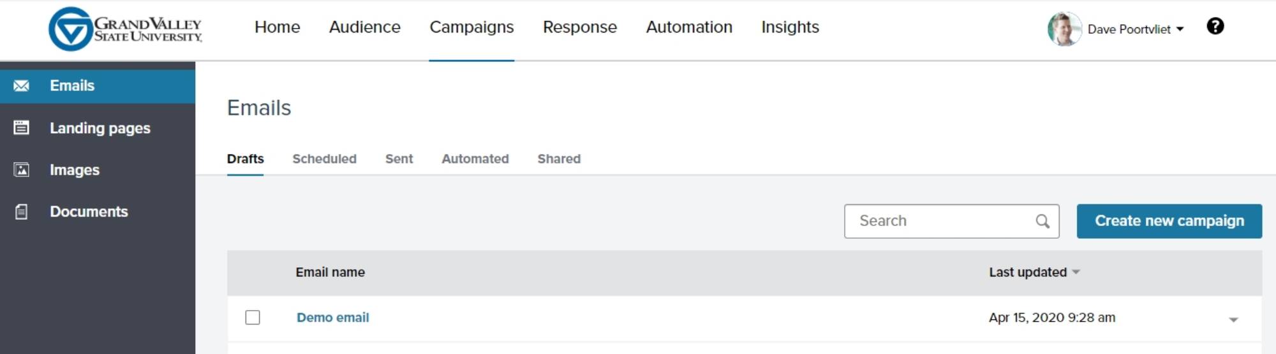Click the Emails envelope icon in sidebar
1276x354 pixels.
pos(21,86)
